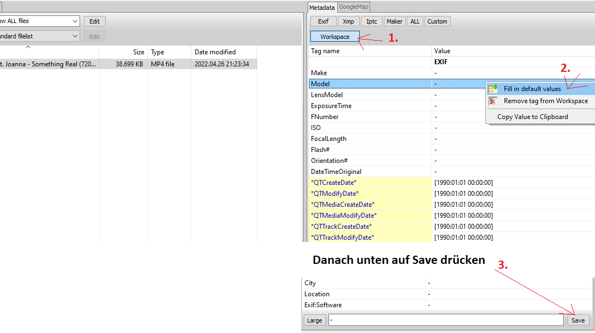Select the Workspace view button
Image resolution: width=595 pixels, height=333 pixels.
[335, 36]
